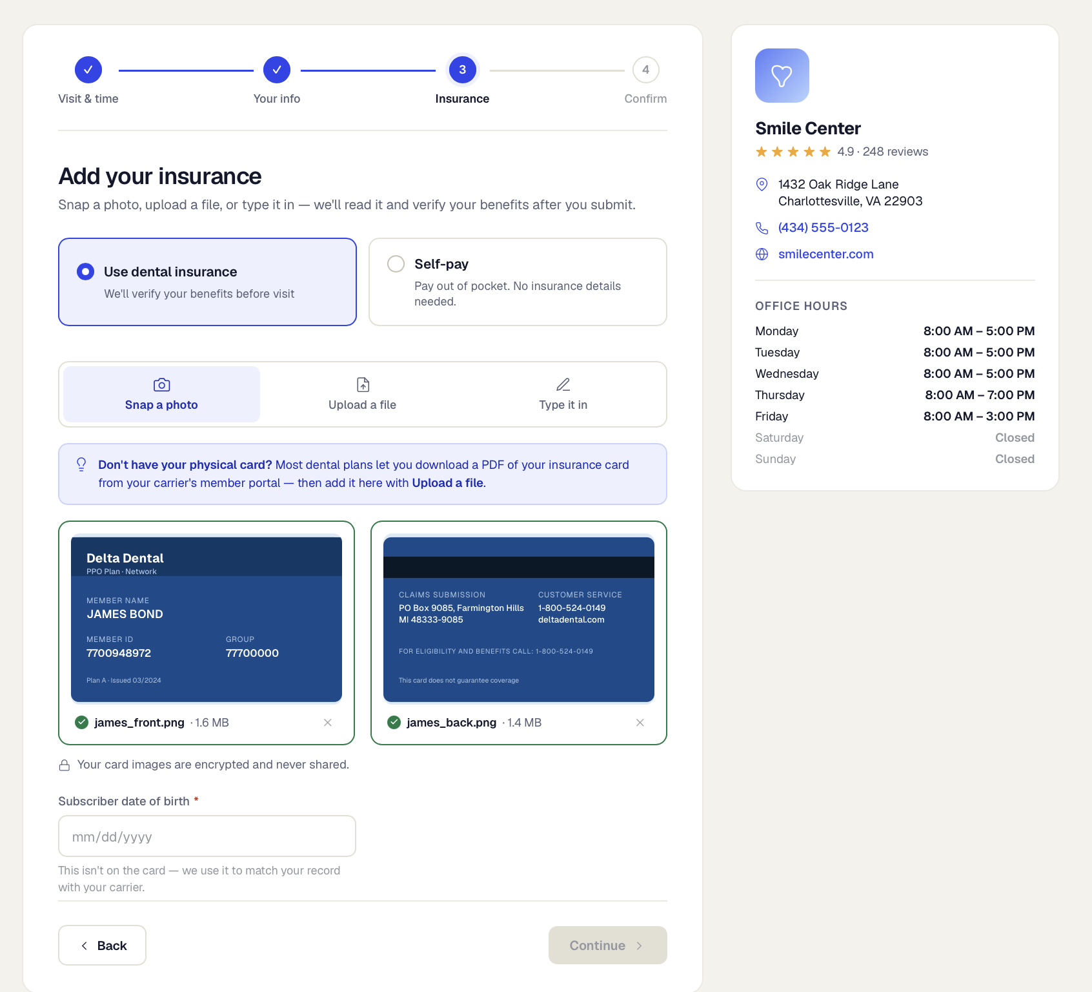Click the Confirm step label
This screenshot has width=1092, height=992.
(x=645, y=99)
